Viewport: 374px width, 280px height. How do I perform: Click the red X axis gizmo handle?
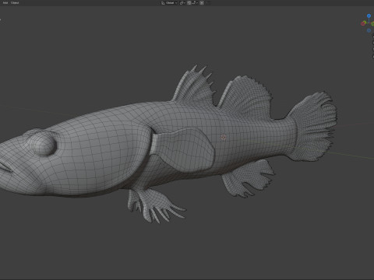(x=363, y=23)
